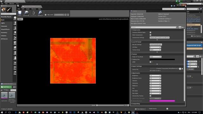Open the View dropdown in texture viewport
Image resolution: width=203 pixels, height=114 pixels.
point(20,19)
